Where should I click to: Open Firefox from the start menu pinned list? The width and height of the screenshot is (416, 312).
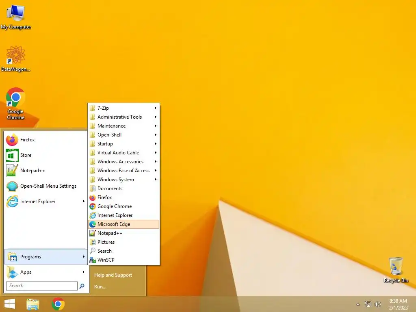tap(45, 140)
